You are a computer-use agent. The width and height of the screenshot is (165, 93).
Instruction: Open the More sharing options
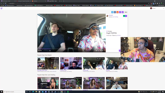pos(126,12)
